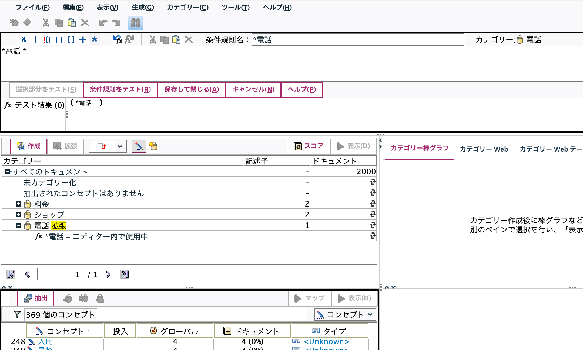Viewport: 583px width, 350px height.
Task: Open the ツール(T) menu
Action: [x=235, y=8]
